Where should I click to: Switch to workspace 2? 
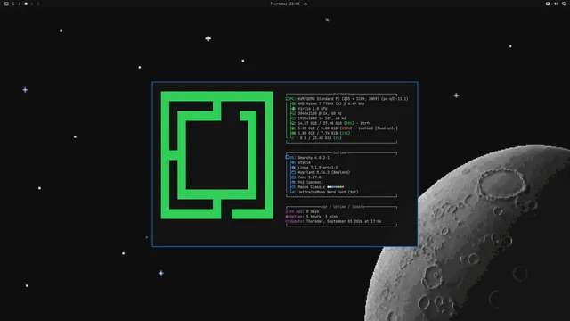click(20, 4)
